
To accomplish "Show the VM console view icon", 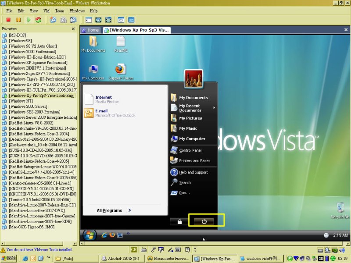I will click(x=131, y=20).
